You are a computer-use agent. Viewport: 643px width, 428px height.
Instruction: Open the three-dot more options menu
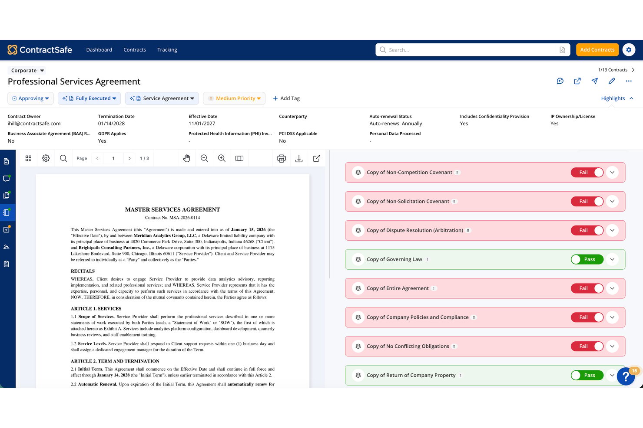point(629,81)
